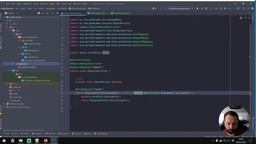The width and height of the screenshot is (256, 144).
Task: Open the Edit menu
Action: point(13,4)
